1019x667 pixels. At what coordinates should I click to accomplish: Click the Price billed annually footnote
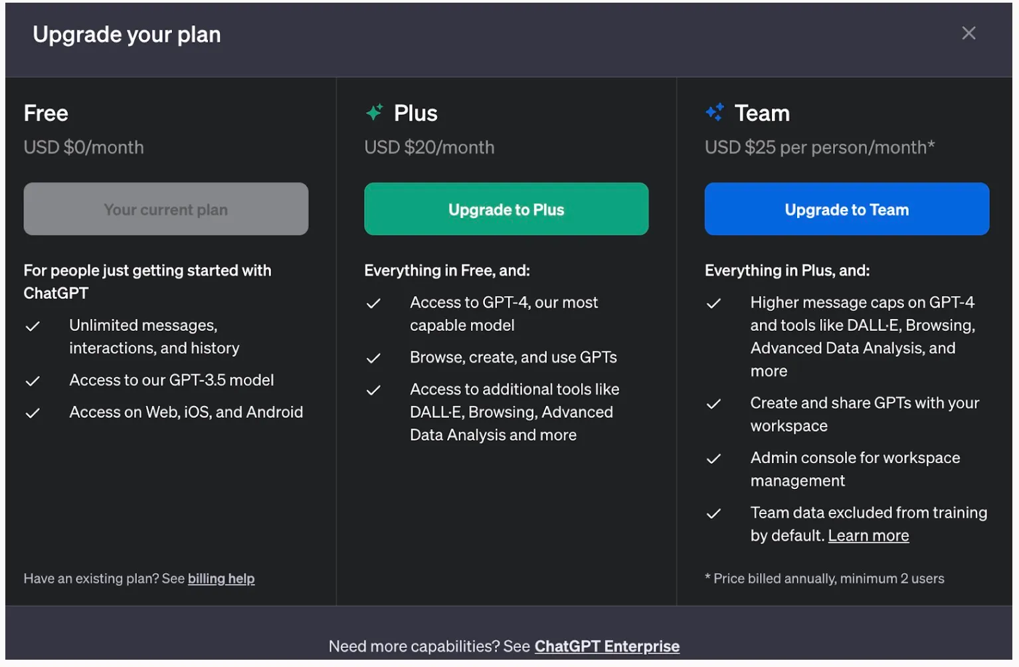click(x=824, y=579)
